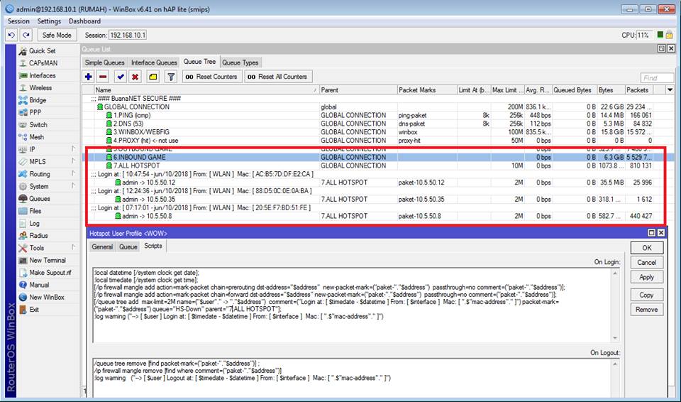
Task: Open Wireless in sidebar
Action: click(40, 88)
